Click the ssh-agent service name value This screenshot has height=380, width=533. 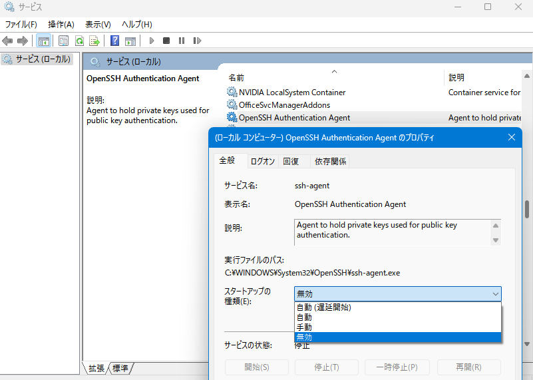pyautogui.click(x=311, y=186)
